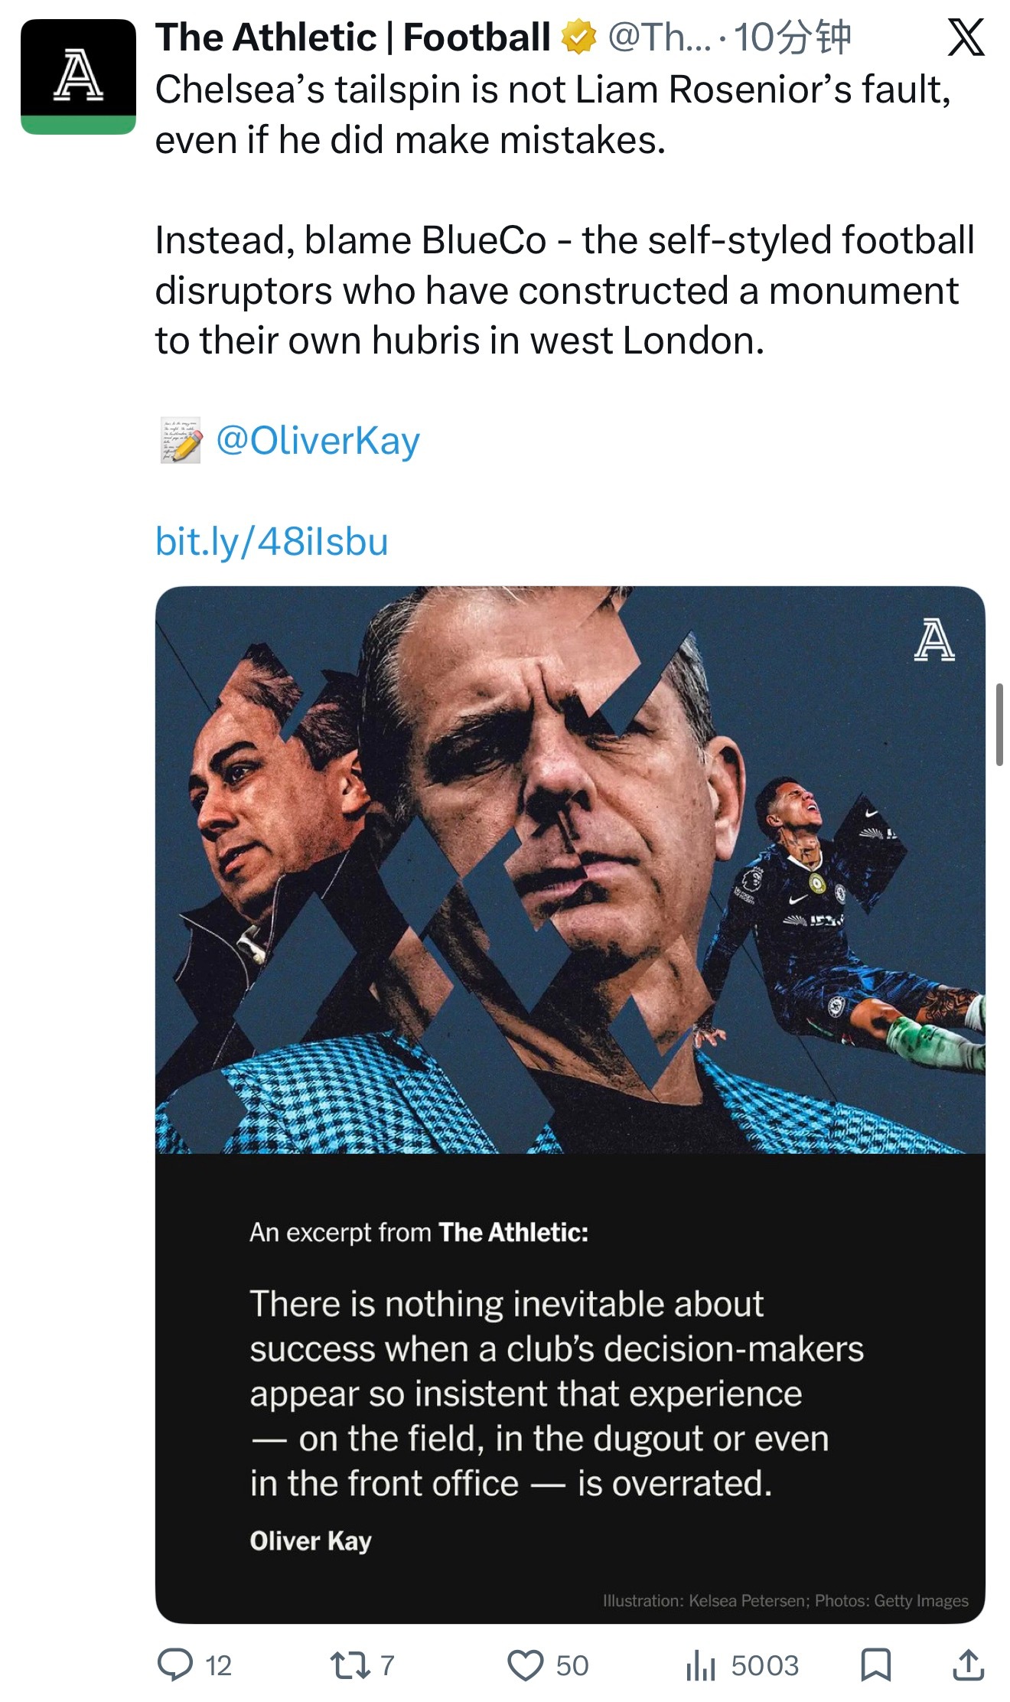Screen dimensions: 1010x1702
Task: Open the bit.ly/48iIsbu link
Action: pos(272,541)
